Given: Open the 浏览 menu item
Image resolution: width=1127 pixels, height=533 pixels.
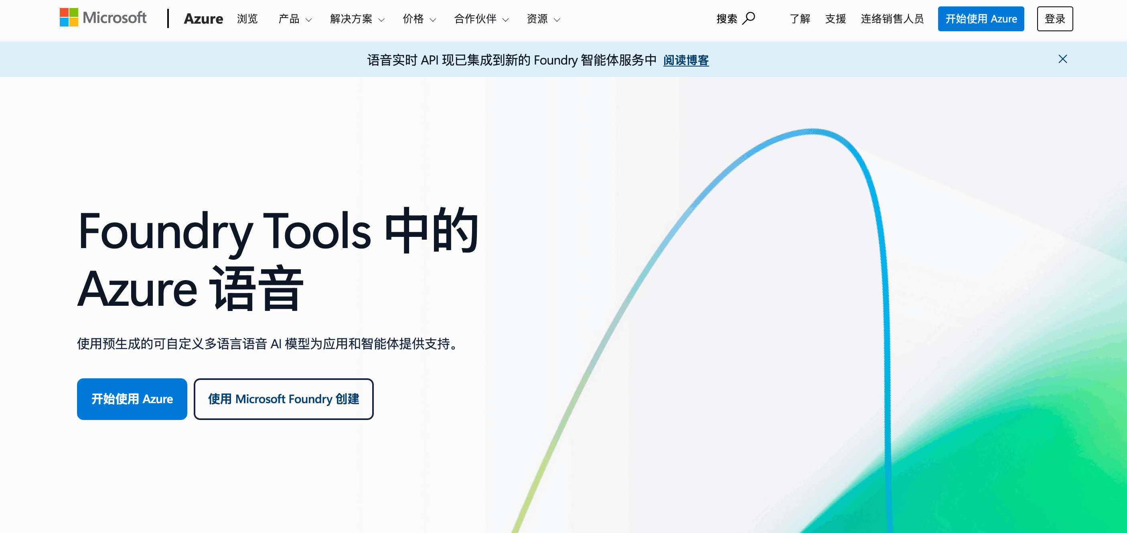Looking at the screenshot, I should tap(247, 19).
